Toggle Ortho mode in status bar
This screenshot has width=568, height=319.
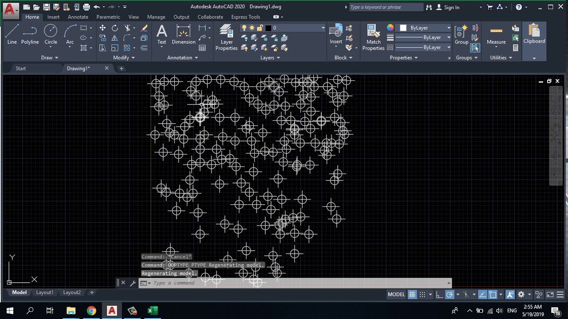coord(439,294)
